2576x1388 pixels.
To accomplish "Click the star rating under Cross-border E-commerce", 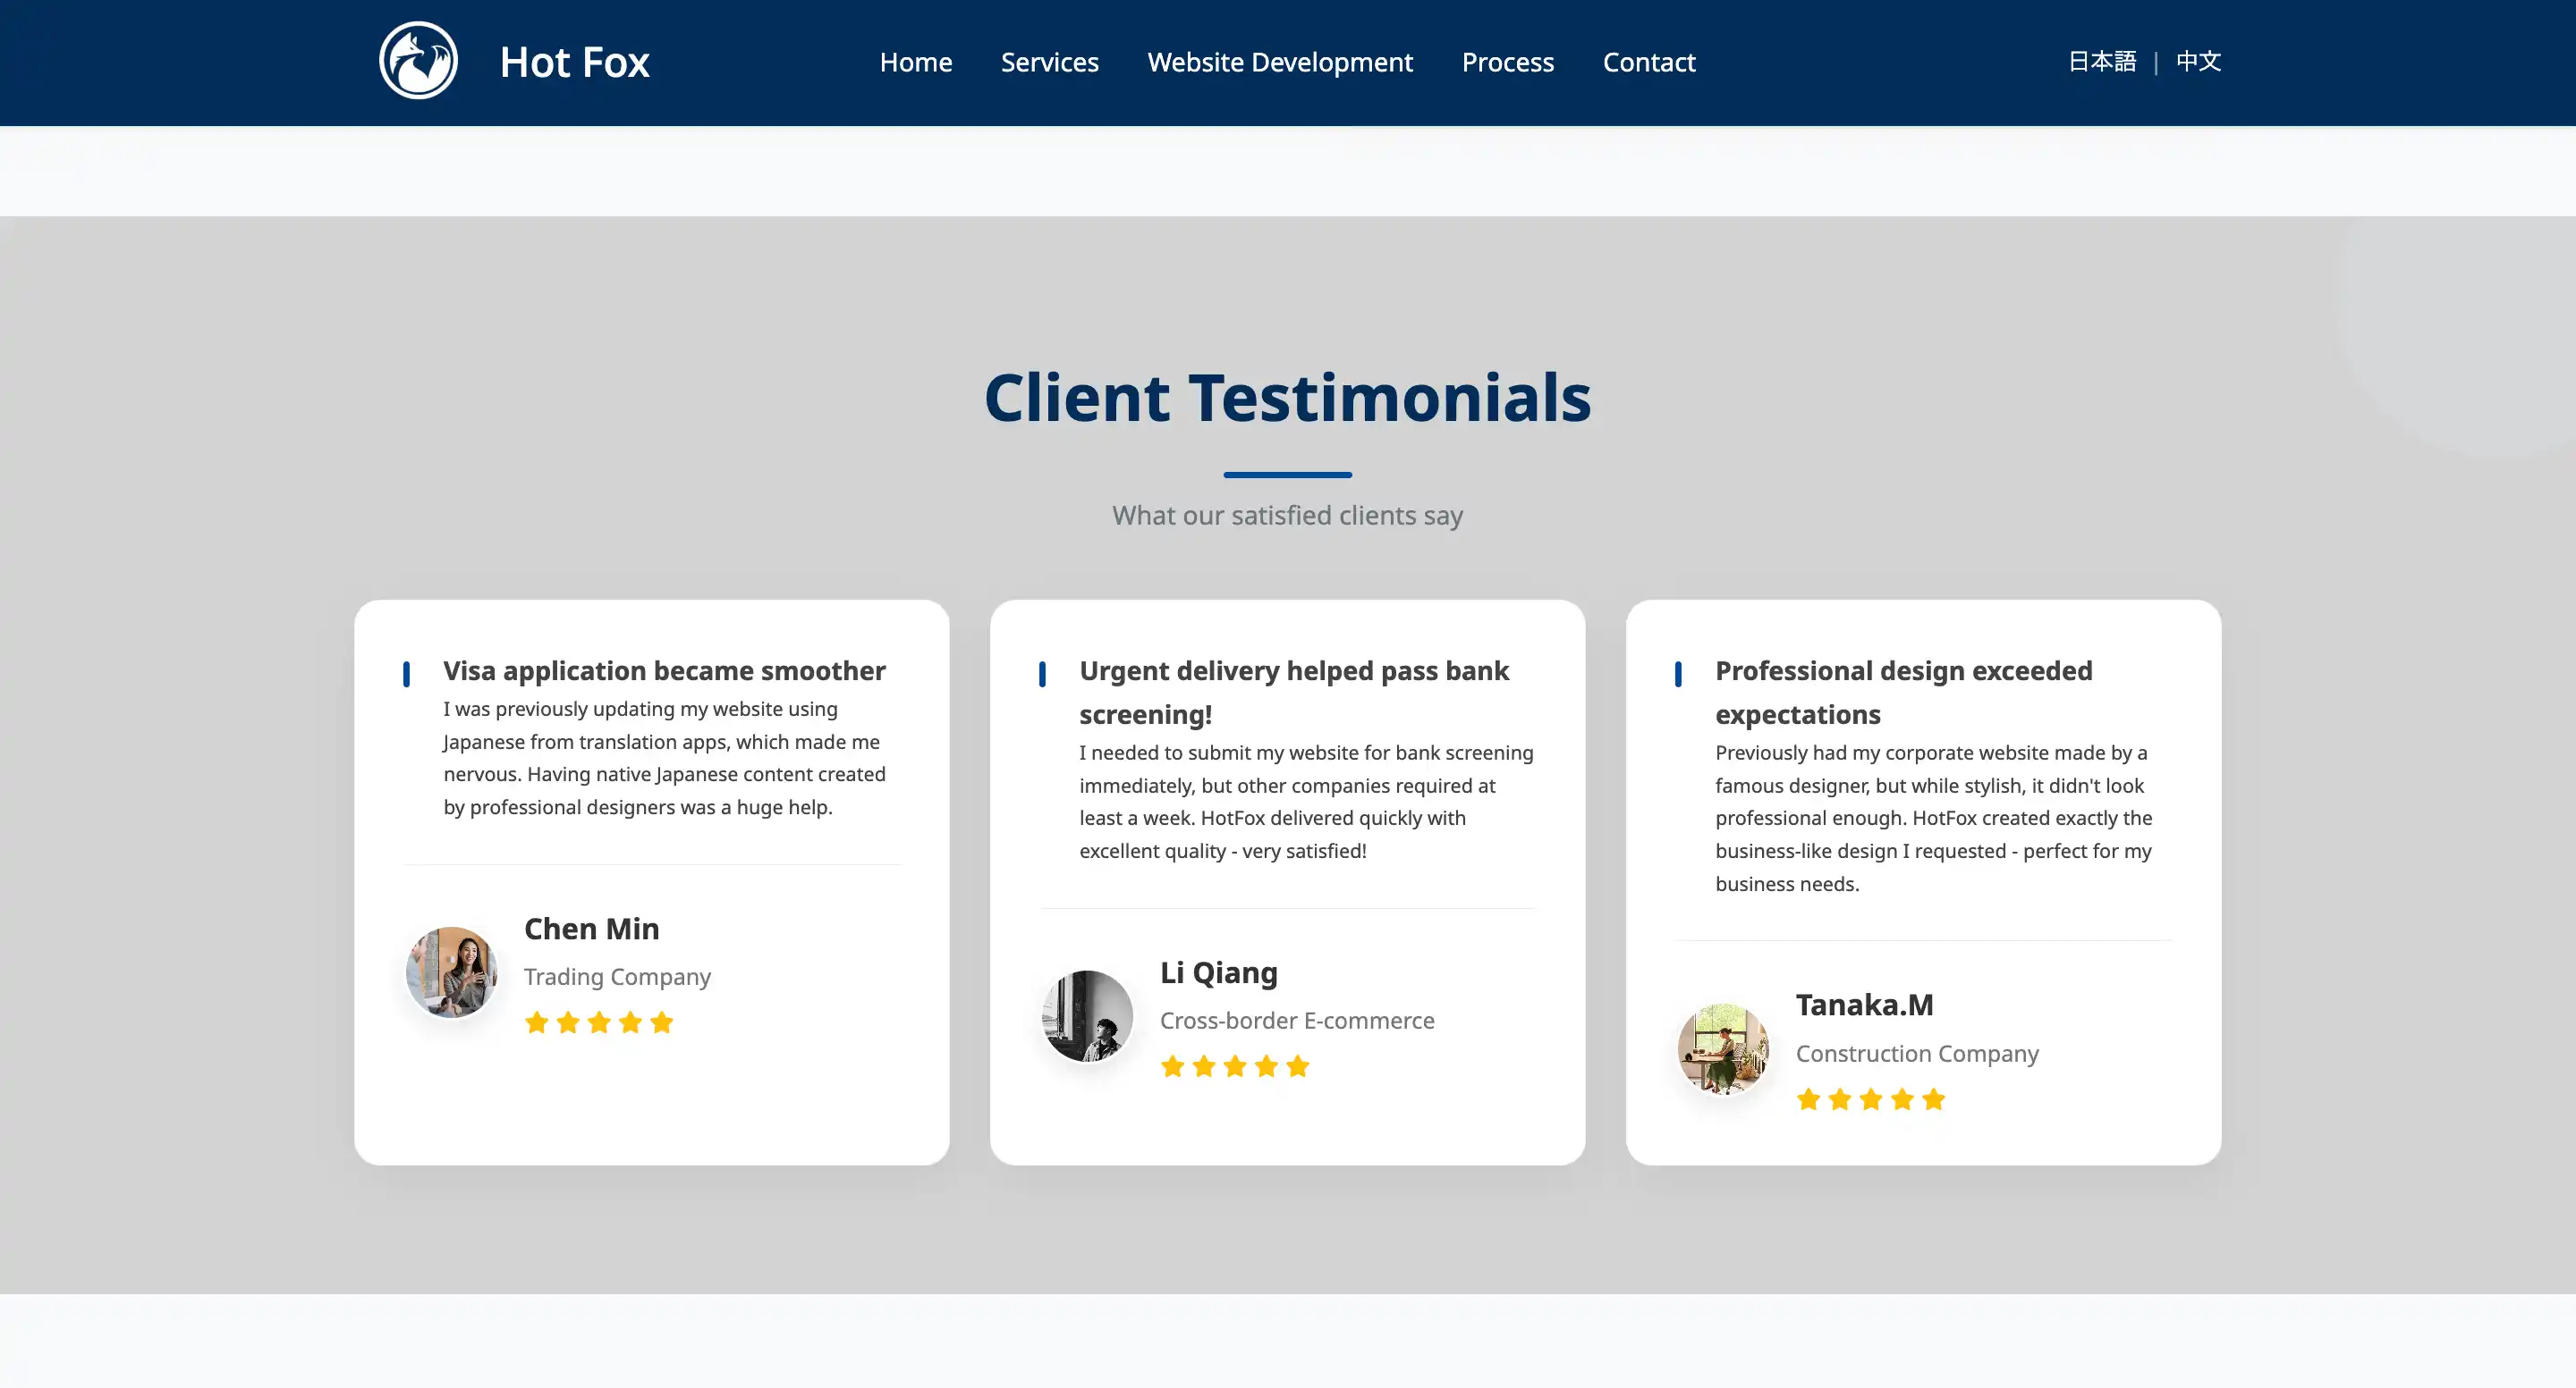I will click(1235, 1066).
